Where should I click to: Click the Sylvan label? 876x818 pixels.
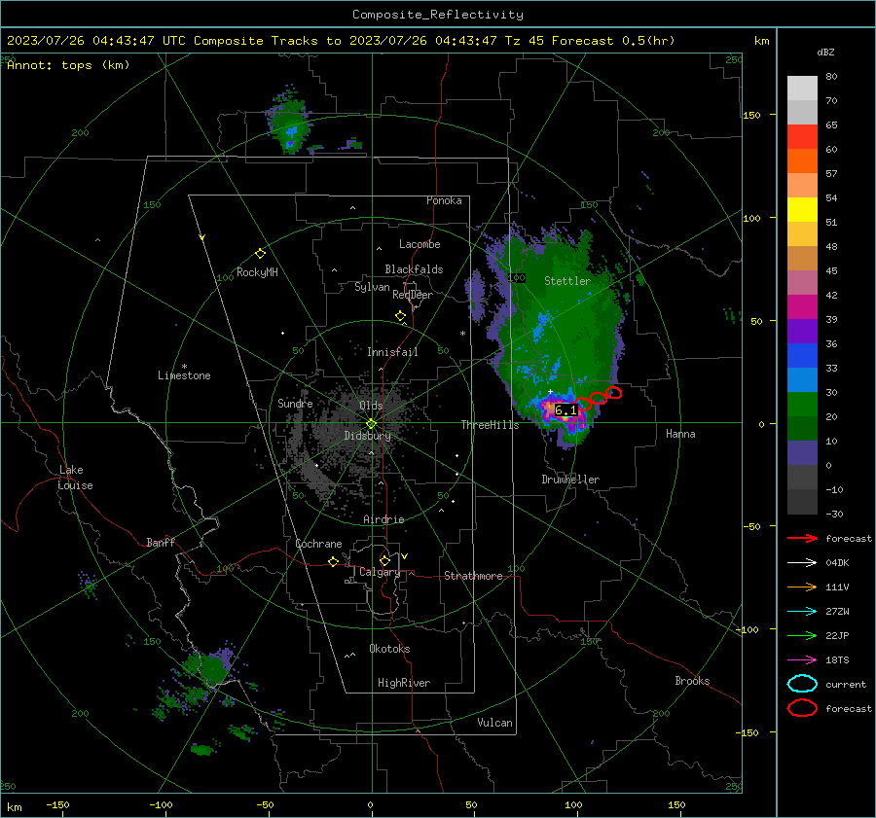coord(372,287)
